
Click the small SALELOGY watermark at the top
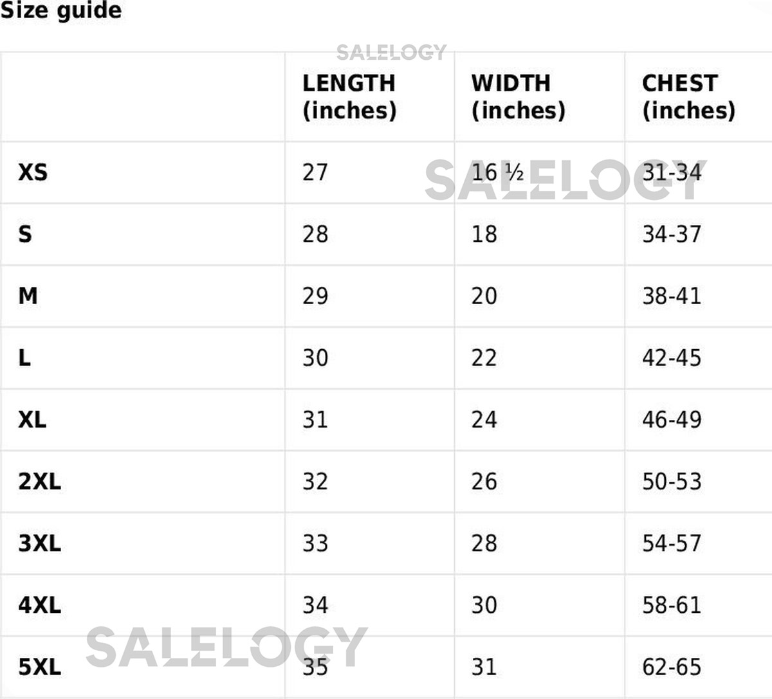point(391,52)
